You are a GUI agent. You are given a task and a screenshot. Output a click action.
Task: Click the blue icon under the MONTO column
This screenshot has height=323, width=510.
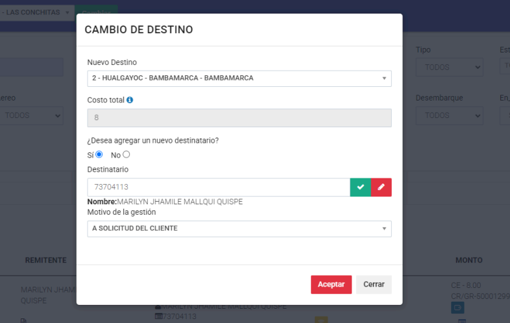coord(457,307)
